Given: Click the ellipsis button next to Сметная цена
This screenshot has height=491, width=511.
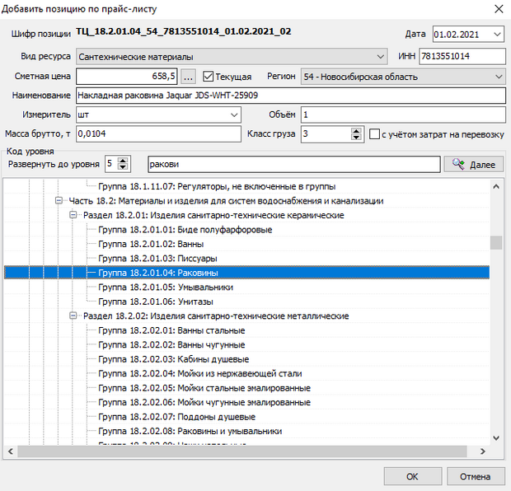Looking at the screenshot, I should click(188, 77).
